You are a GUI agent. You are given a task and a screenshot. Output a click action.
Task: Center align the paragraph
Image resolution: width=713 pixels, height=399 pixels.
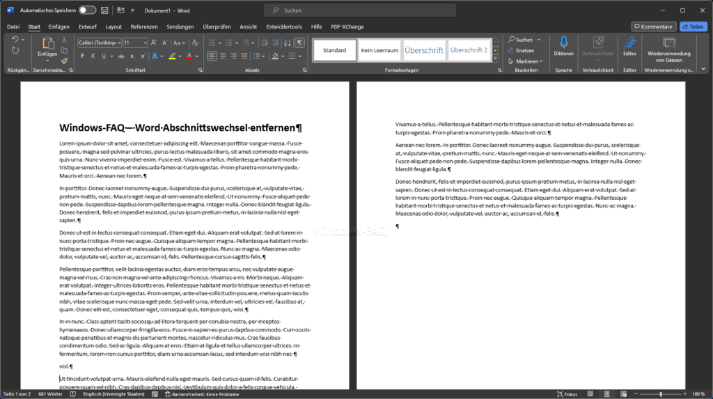point(223,56)
